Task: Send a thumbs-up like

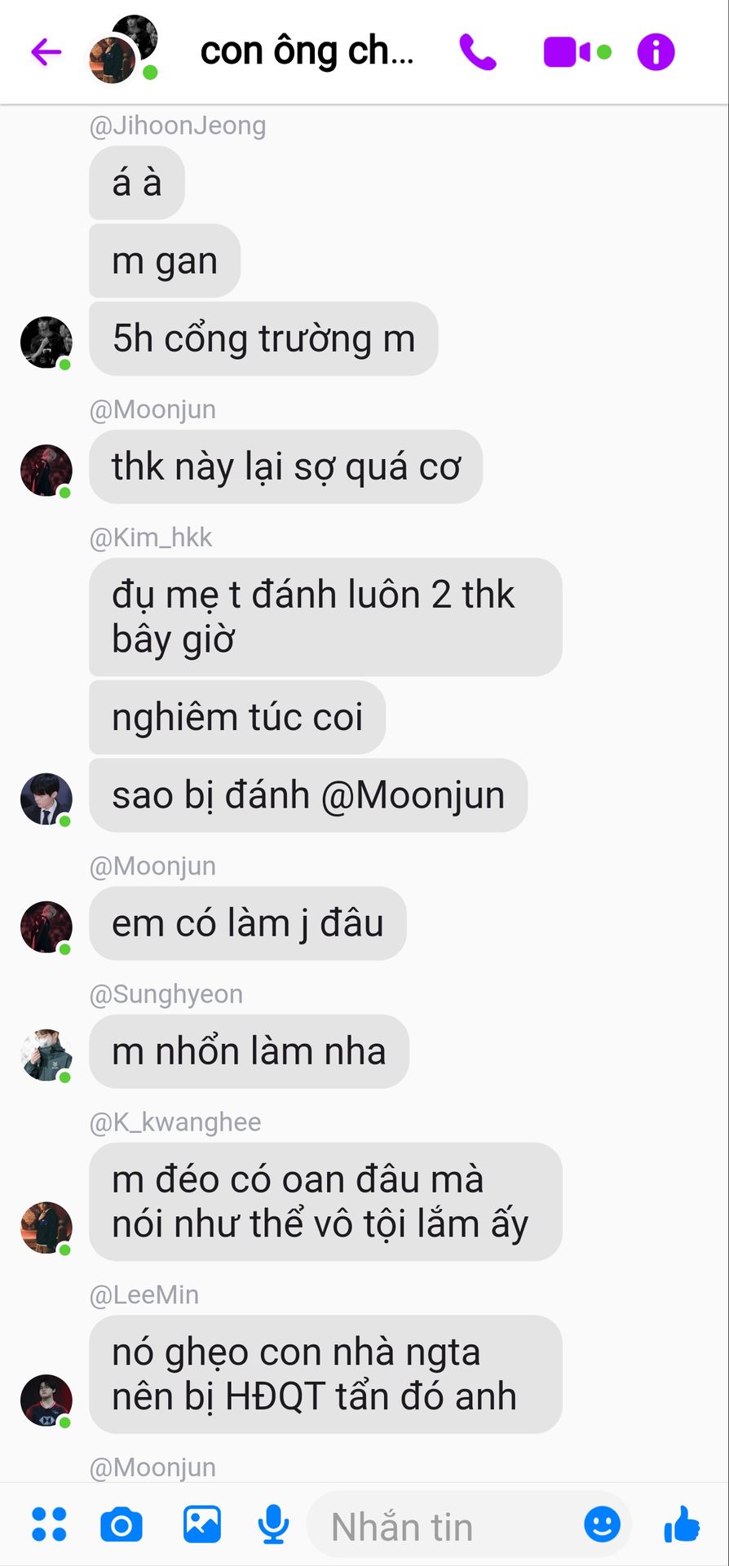Action: click(682, 1524)
